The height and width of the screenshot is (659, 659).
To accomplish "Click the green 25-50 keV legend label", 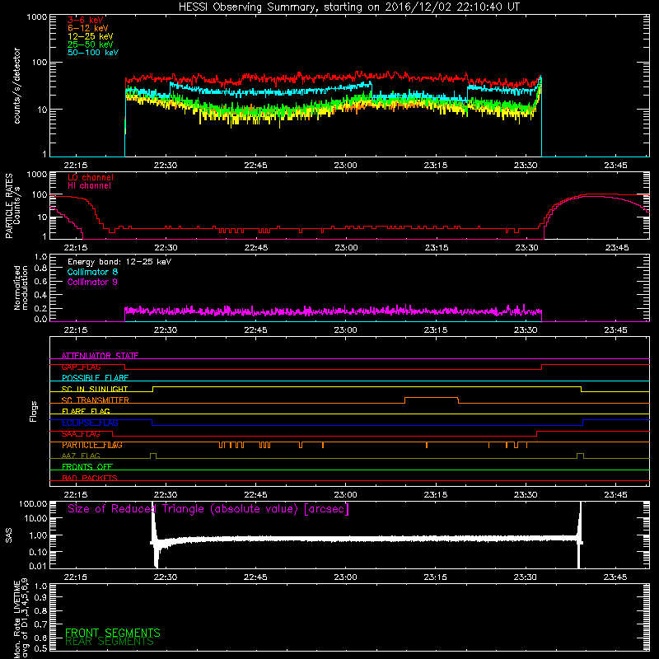I will [91, 44].
